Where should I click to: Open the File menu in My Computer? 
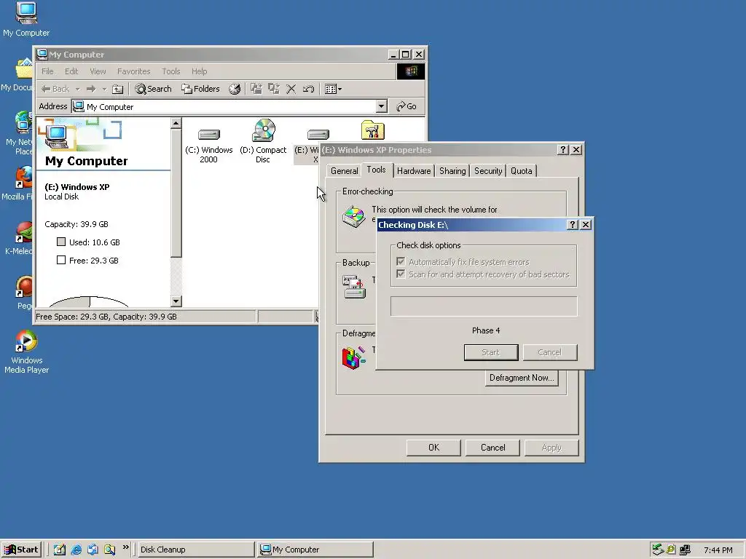click(x=47, y=71)
